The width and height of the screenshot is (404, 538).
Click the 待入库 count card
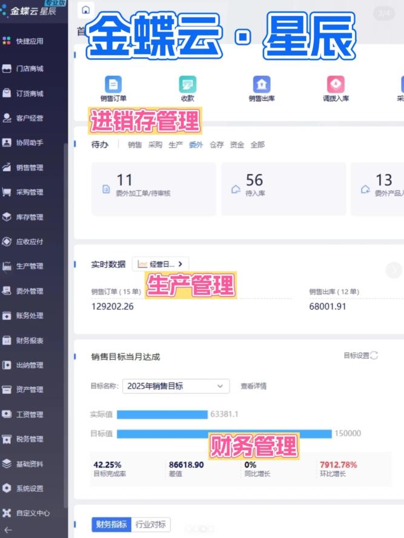coord(283,189)
